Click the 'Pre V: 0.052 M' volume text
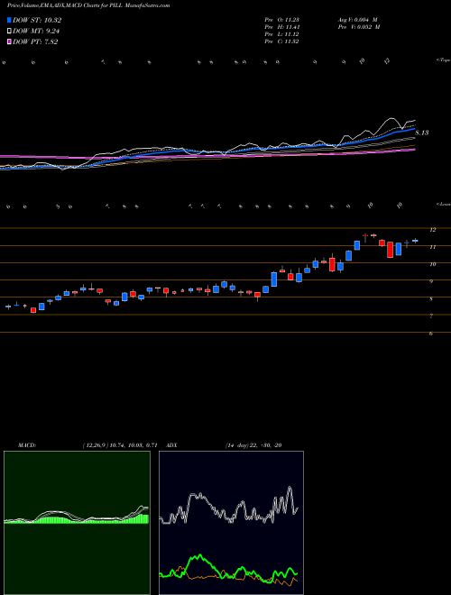 click(359, 27)
